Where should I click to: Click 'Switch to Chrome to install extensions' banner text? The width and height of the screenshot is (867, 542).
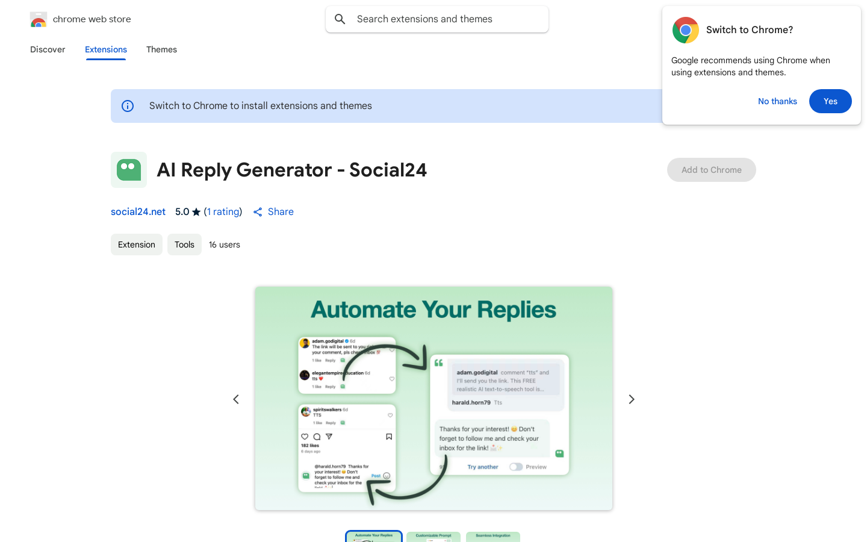pos(261,106)
